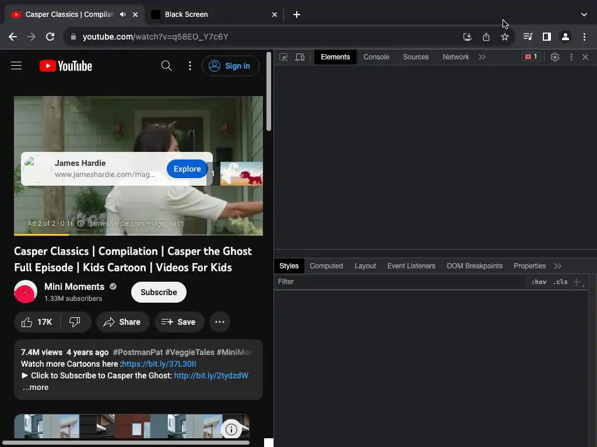Open Chrome's three-dot main menu

click(x=584, y=37)
